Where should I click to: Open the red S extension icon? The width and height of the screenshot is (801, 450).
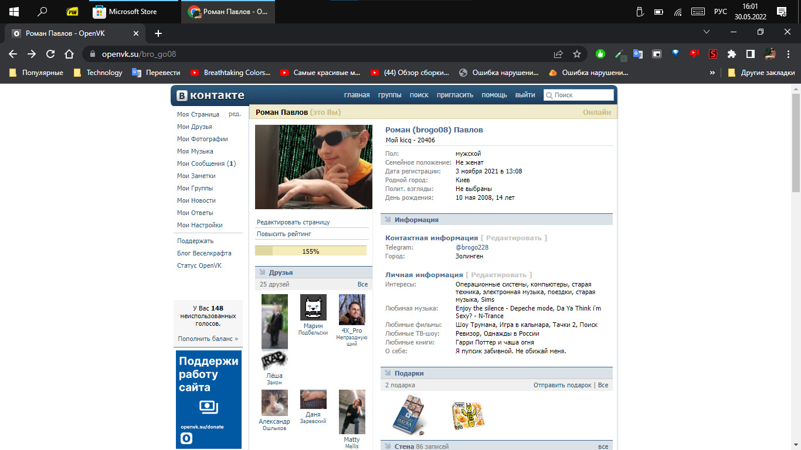[x=713, y=54]
